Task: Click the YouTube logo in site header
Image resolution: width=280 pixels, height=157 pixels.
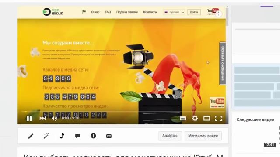Action: coord(213,11)
